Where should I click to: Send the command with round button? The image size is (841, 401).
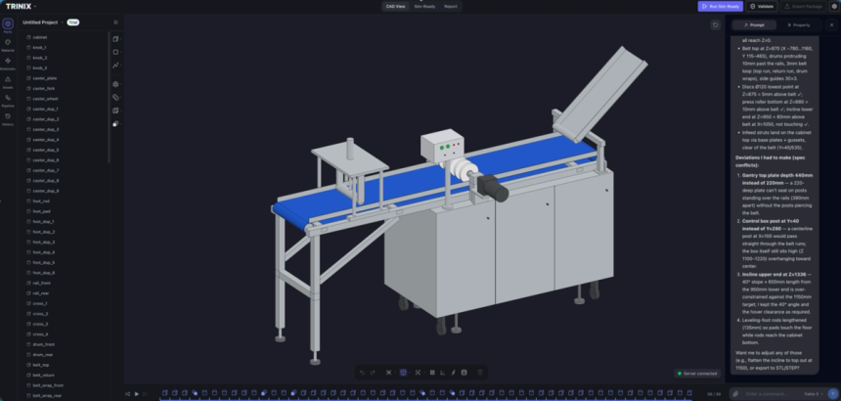coord(832,394)
